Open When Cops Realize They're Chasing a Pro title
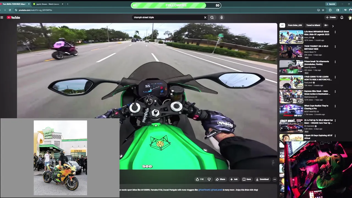352x198 pixels. click(316, 107)
